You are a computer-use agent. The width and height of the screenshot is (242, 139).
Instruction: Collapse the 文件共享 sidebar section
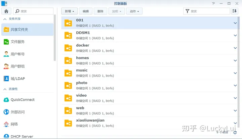point(5,19)
